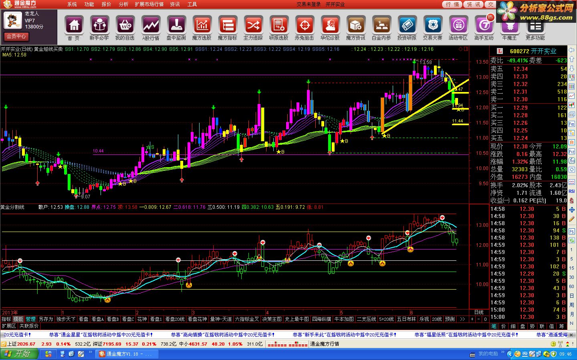Click the 行情 button at top right
577x360 pixels.
(453, 4)
